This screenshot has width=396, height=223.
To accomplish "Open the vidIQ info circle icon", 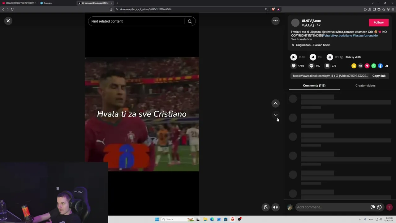I will 342,57.
